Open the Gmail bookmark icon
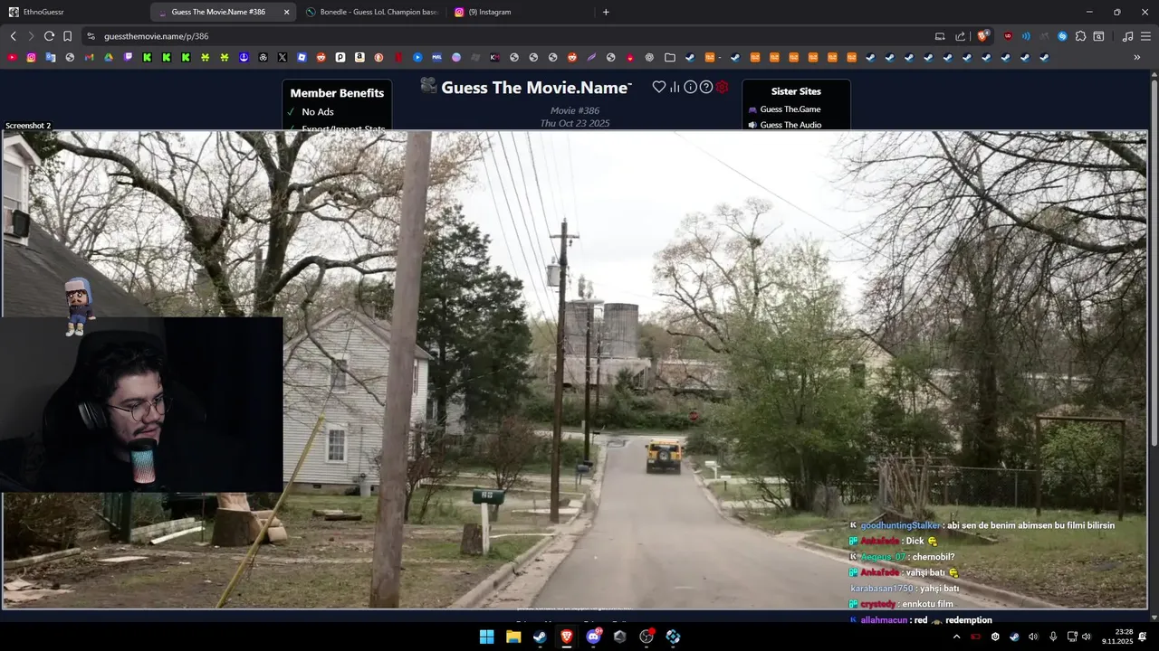This screenshot has width=1159, height=651. click(x=89, y=57)
